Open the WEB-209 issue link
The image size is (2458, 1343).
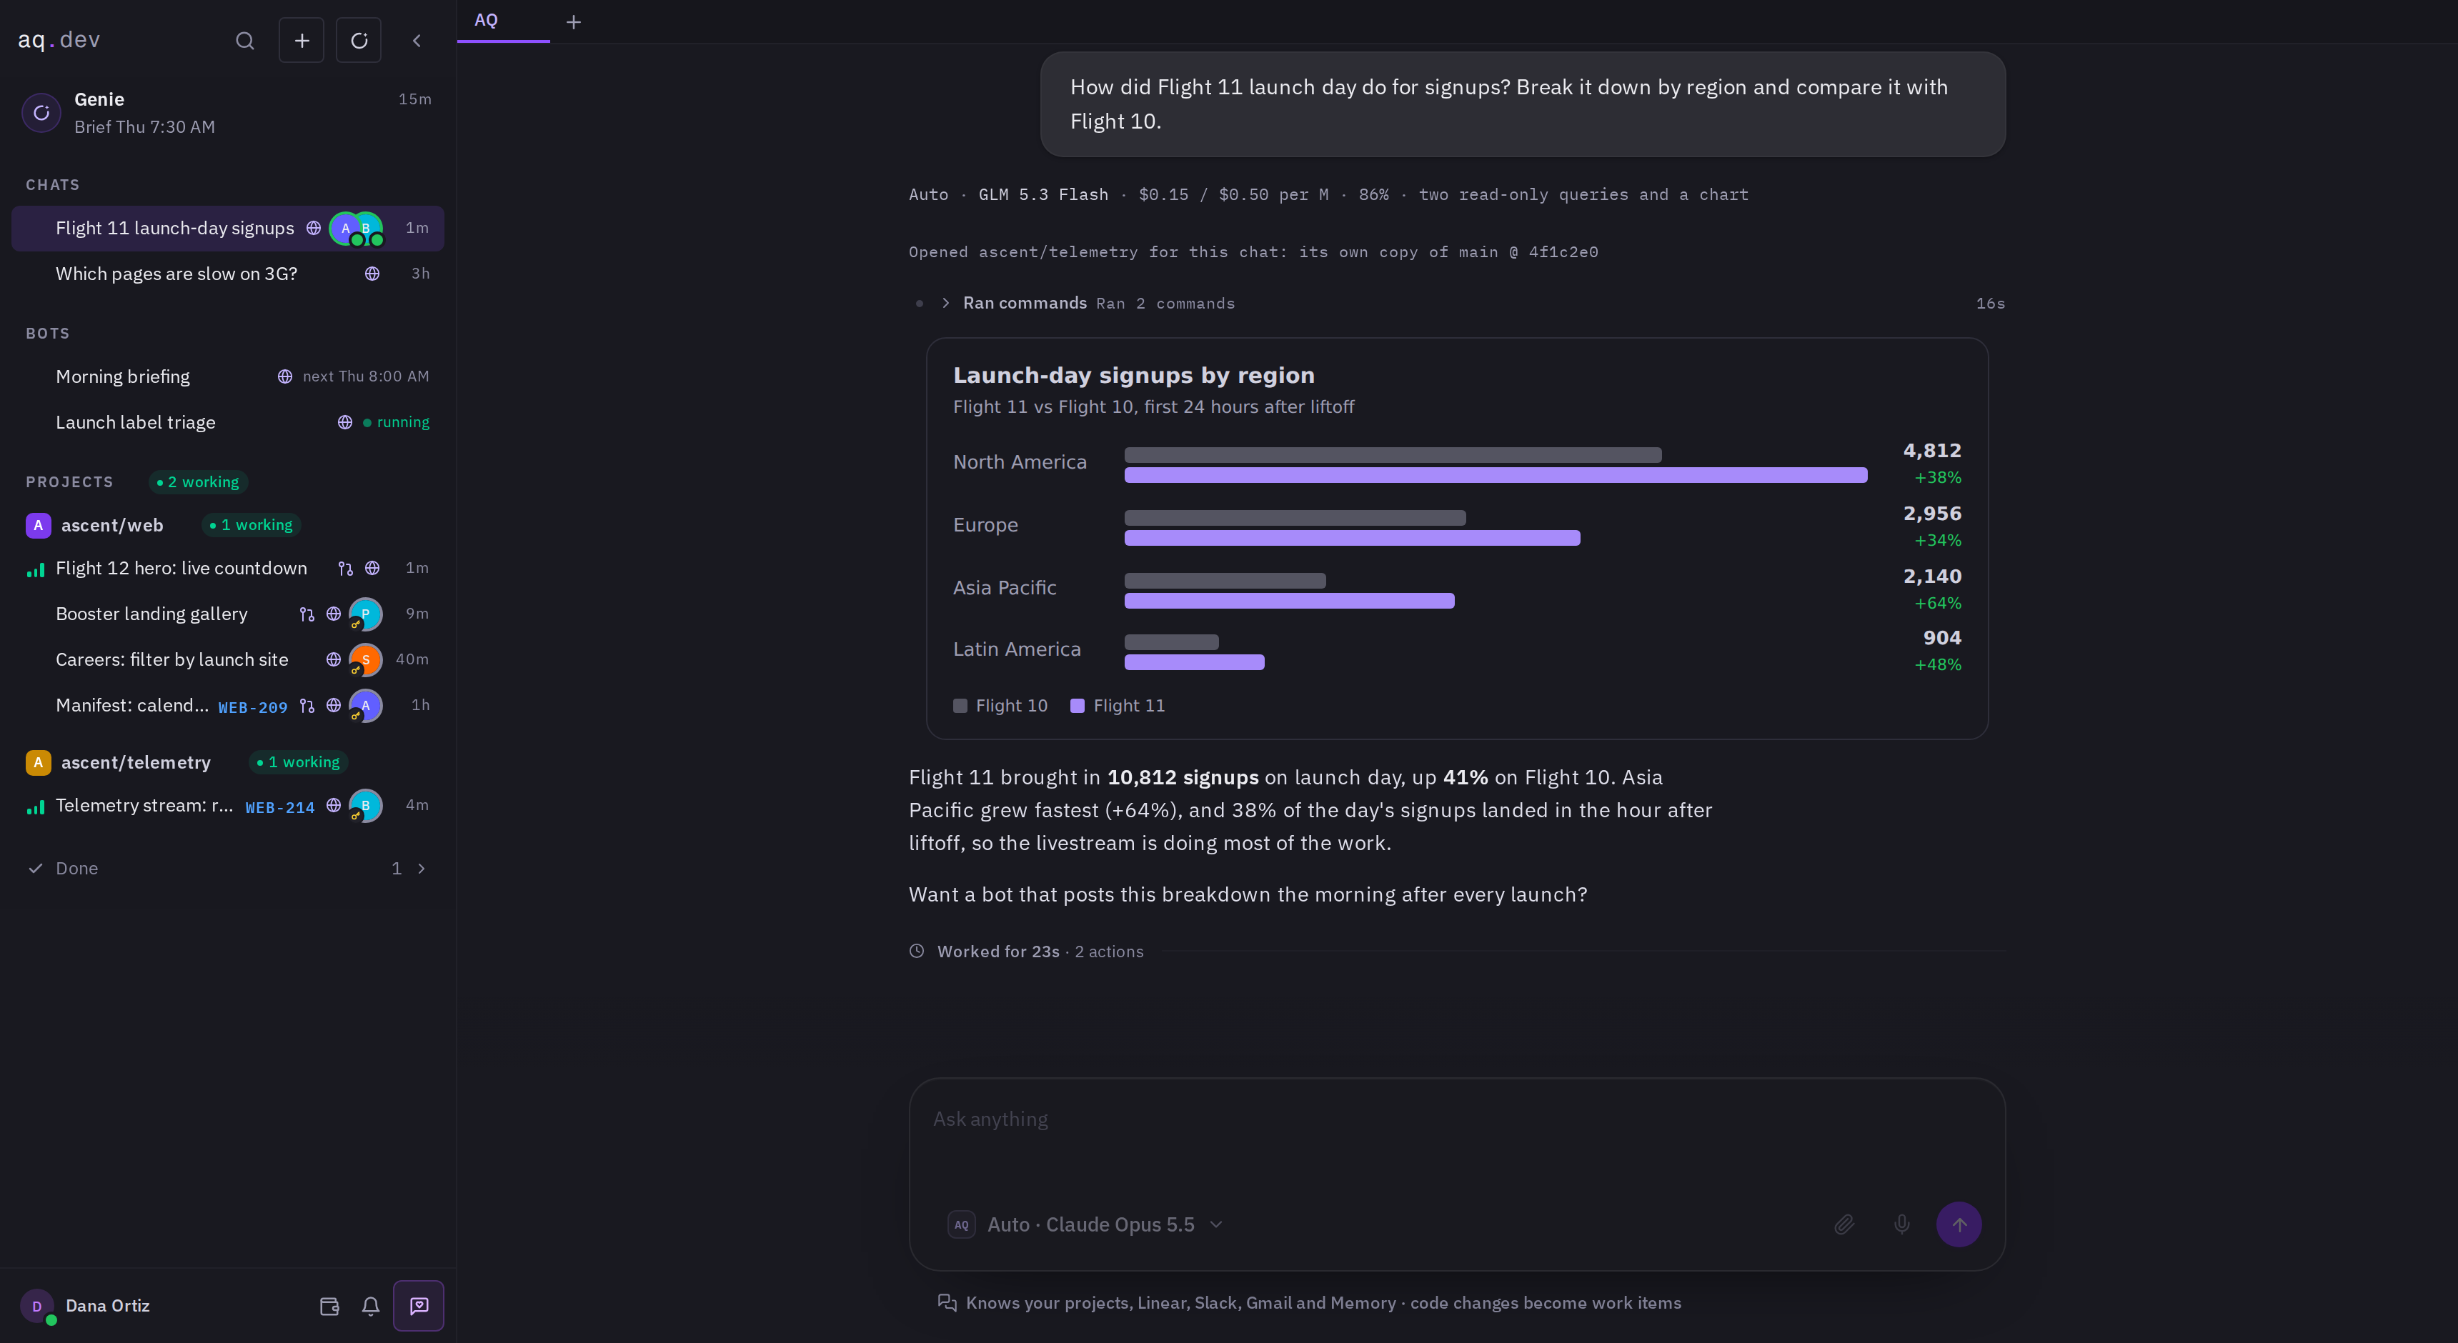click(x=253, y=708)
